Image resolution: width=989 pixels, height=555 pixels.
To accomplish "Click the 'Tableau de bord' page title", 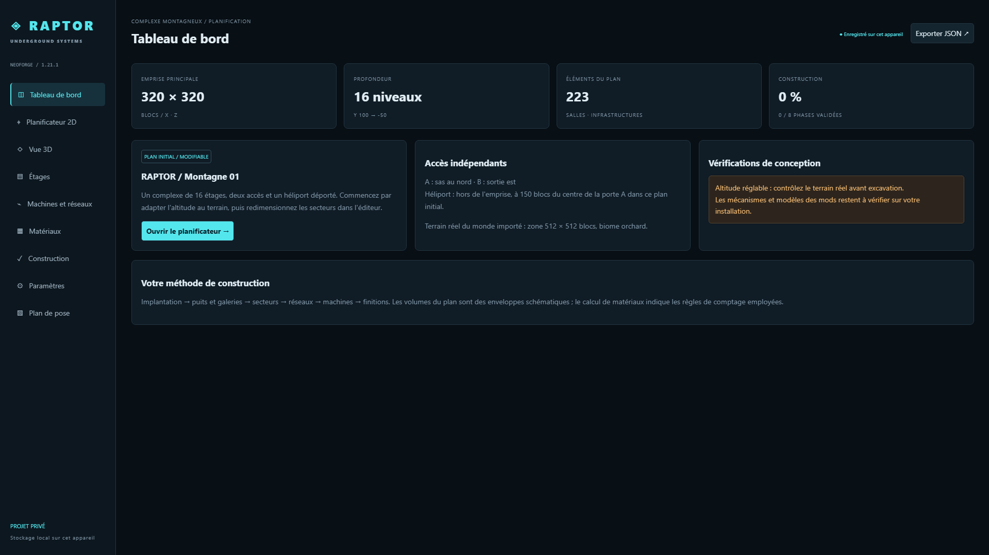I will click(x=180, y=39).
